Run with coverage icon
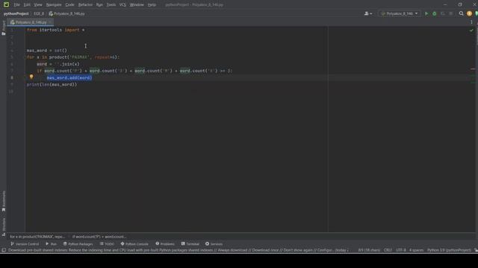 [443, 13]
